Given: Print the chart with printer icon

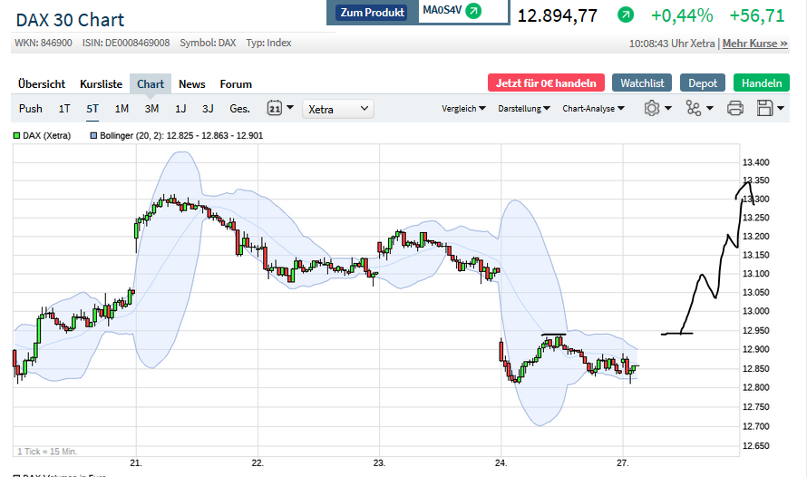Looking at the screenshot, I should (x=735, y=108).
